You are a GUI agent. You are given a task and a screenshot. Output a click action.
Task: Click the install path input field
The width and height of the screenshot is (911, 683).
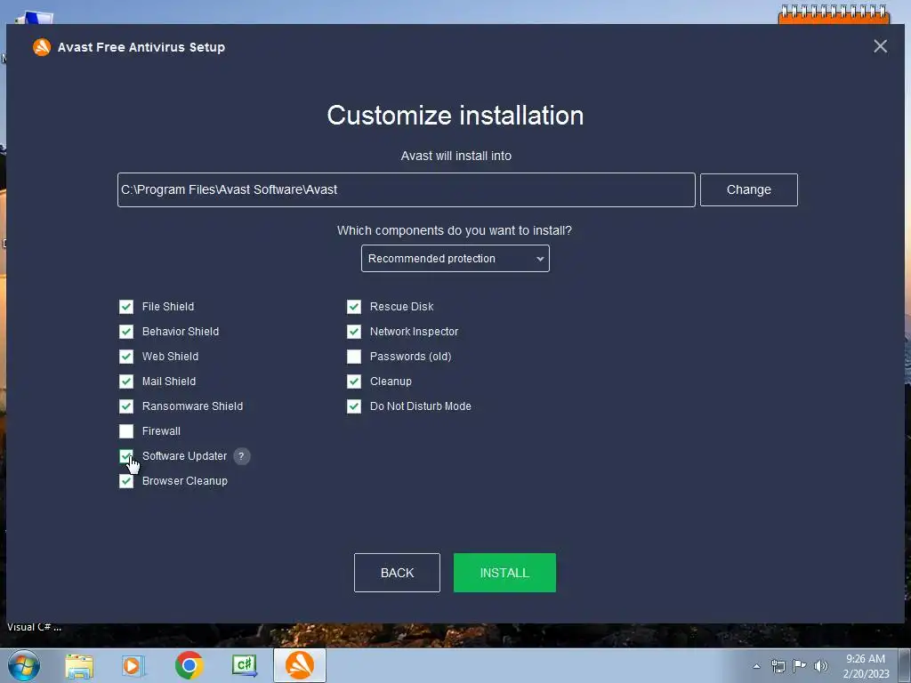pos(406,190)
